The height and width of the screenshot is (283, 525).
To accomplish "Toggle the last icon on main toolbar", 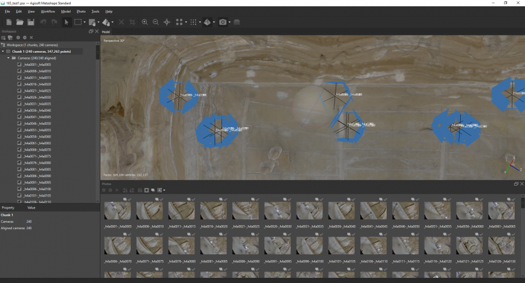I will pos(236,22).
